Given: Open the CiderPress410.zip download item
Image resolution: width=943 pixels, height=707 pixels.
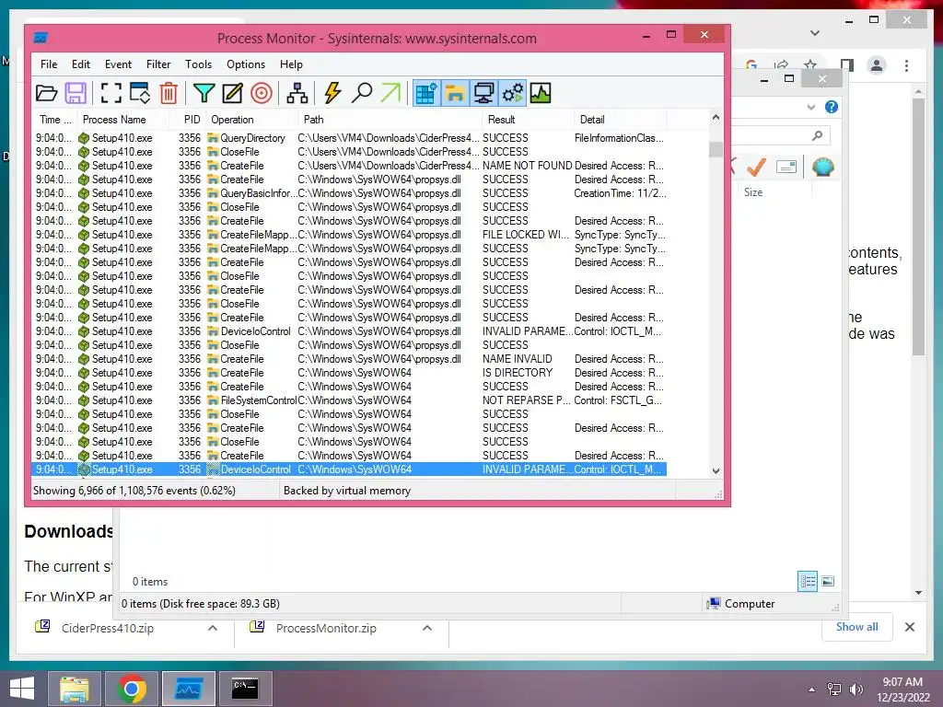Looking at the screenshot, I should [108, 628].
